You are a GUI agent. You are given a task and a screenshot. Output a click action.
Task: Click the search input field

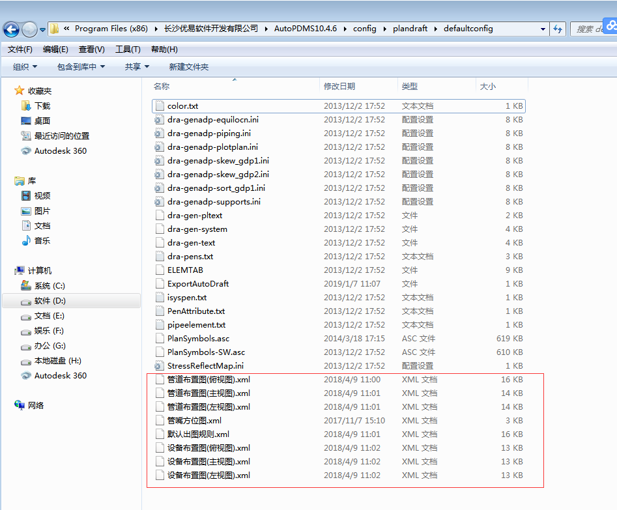pyautogui.click(x=590, y=29)
